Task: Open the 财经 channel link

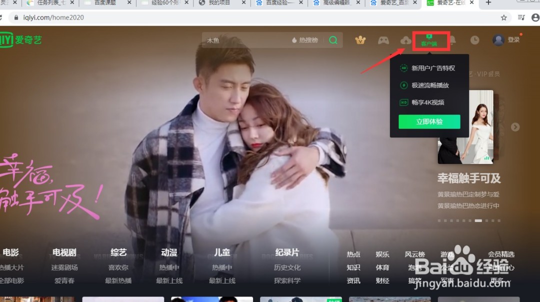Action: pos(382,280)
